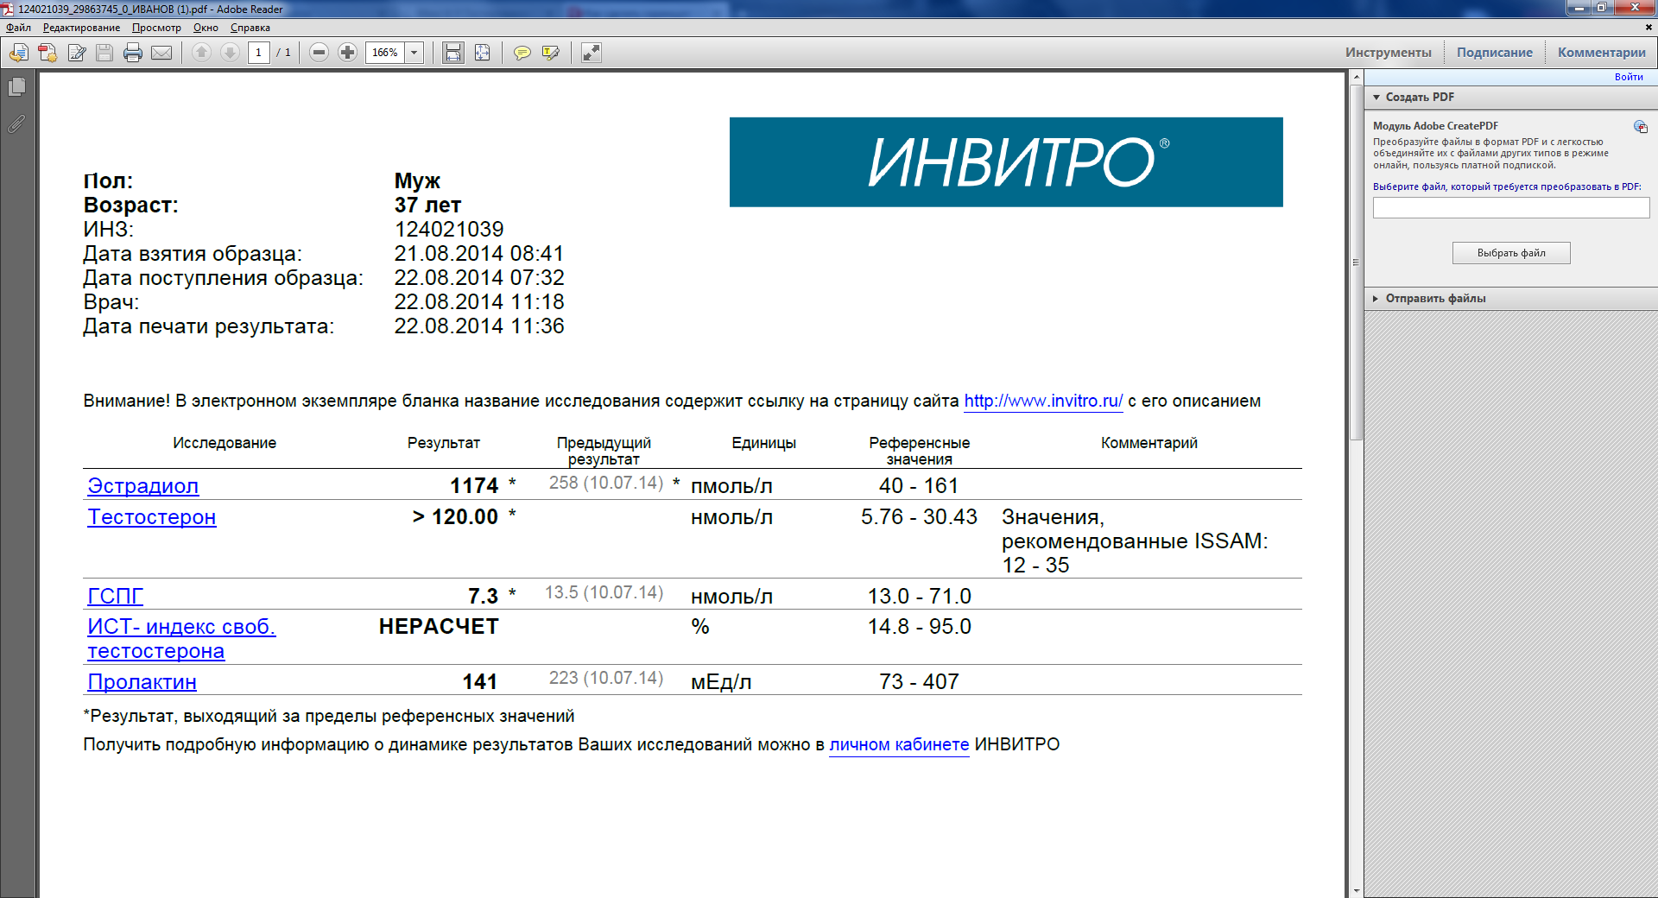This screenshot has height=898, width=1658.
Task: Click the convert file to PDF icon
Action: [x=47, y=53]
